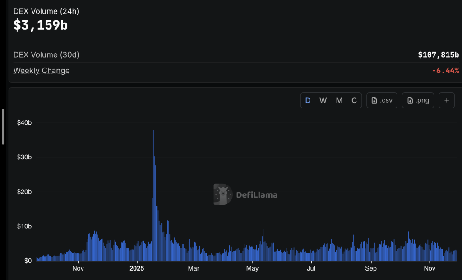462x280 pixels.
Task: Click the Jul x-axis label
Action: 311,268
